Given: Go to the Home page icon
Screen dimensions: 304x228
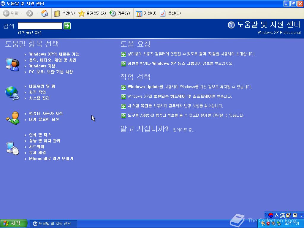Looking at the screenshot, I should [45, 13].
